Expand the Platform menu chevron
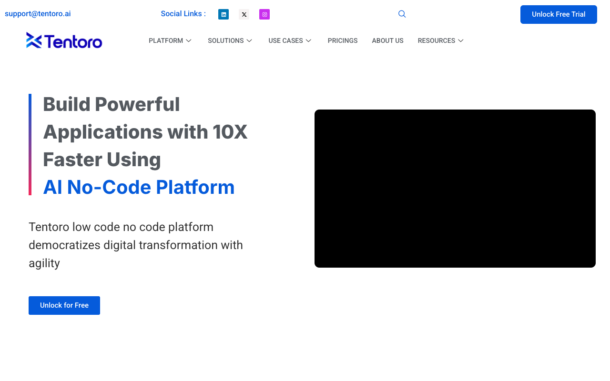 (x=189, y=41)
